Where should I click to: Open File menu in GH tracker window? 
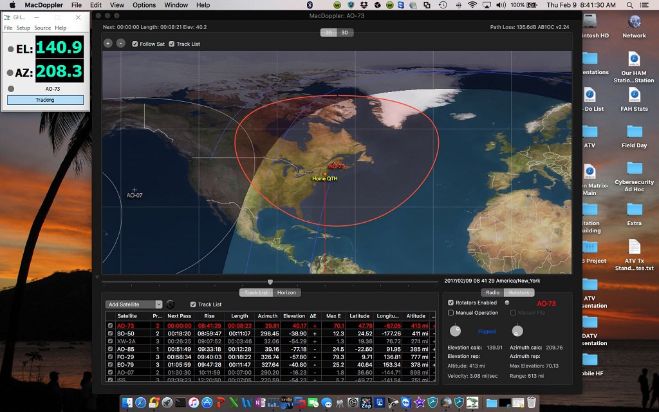point(8,28)
